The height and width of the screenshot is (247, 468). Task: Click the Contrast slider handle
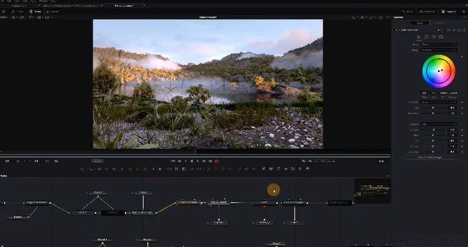coord(434,130)
